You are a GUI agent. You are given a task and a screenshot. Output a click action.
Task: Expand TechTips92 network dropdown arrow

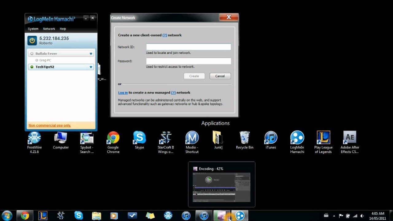pos(91,67)
